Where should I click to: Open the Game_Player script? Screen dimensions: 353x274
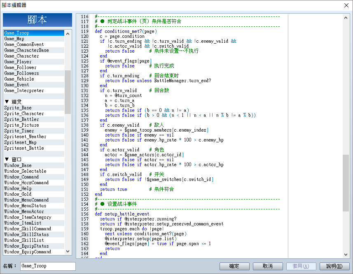(x=34, y=62)
